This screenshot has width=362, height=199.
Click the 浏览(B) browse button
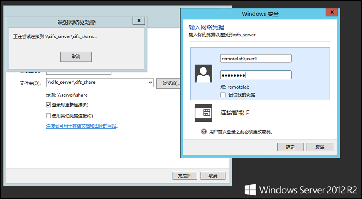pyautogui.click(x=169, y=83)
